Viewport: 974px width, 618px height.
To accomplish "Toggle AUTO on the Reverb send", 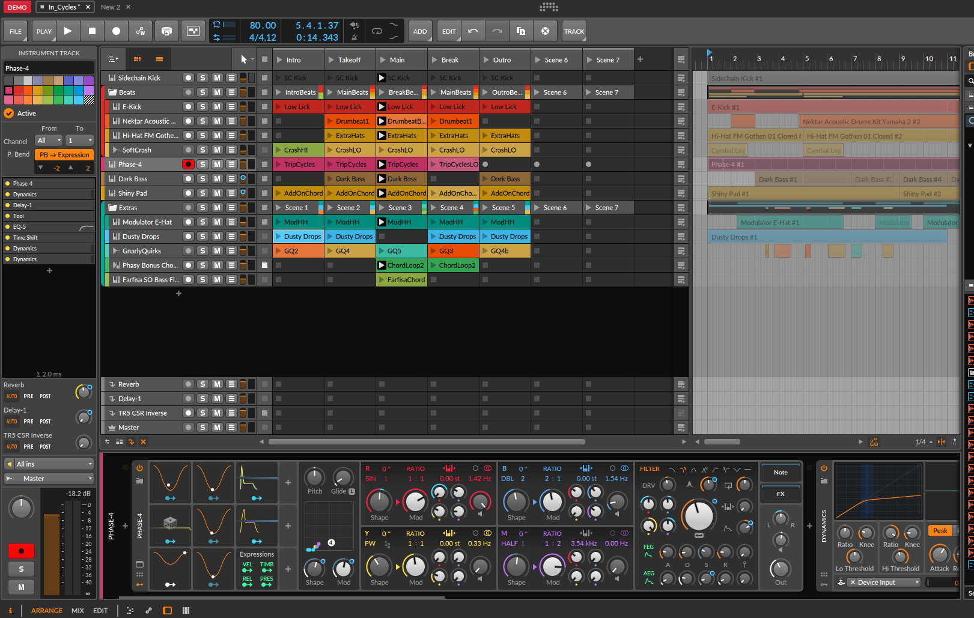I will (11, 396).
